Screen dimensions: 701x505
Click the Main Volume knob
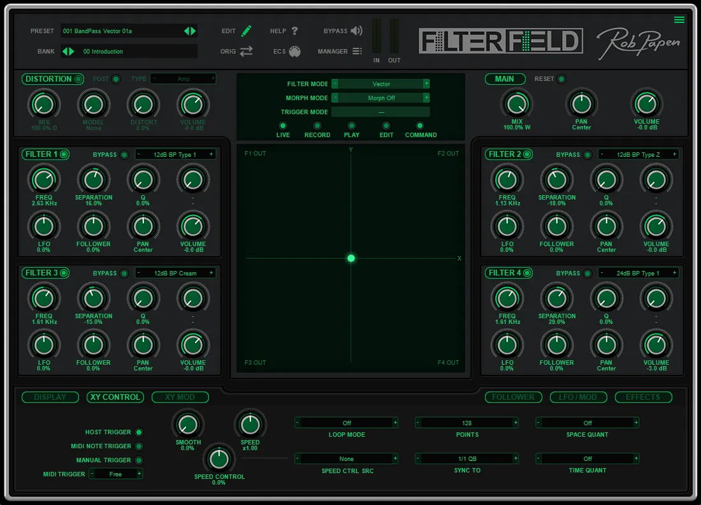(646, 104)
